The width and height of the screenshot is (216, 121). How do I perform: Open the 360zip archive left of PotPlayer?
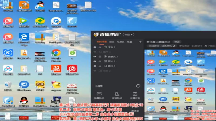40,38
